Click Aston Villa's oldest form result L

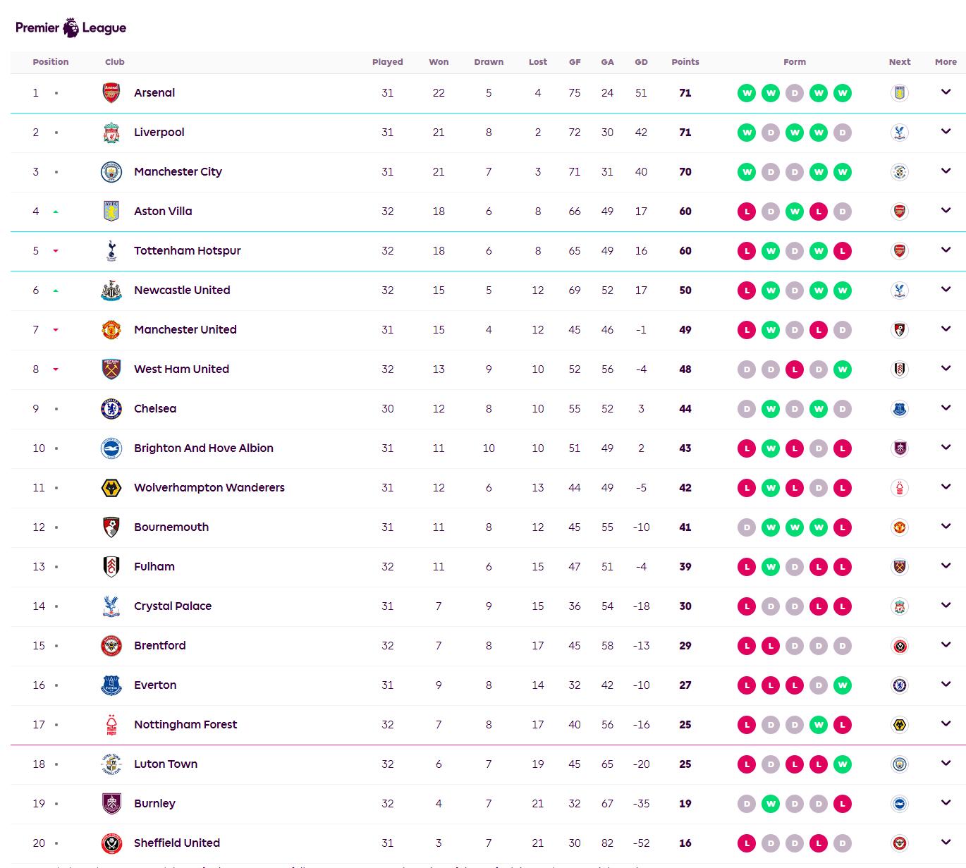click(x=747, y=212)
